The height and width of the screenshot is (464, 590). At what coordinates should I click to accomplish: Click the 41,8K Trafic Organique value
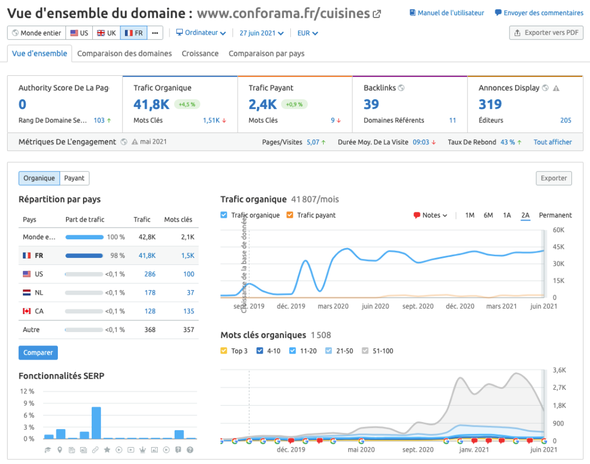point(152,104)
